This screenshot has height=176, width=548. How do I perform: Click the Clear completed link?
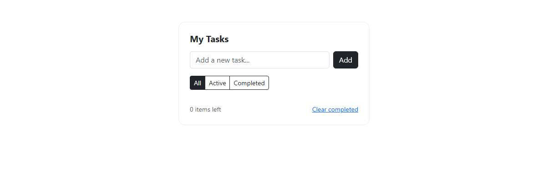point(335,109)
